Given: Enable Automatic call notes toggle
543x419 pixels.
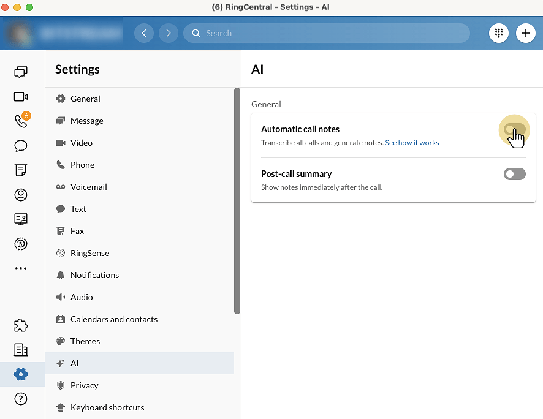Looking at the screenshot, I should coord(514,130).
